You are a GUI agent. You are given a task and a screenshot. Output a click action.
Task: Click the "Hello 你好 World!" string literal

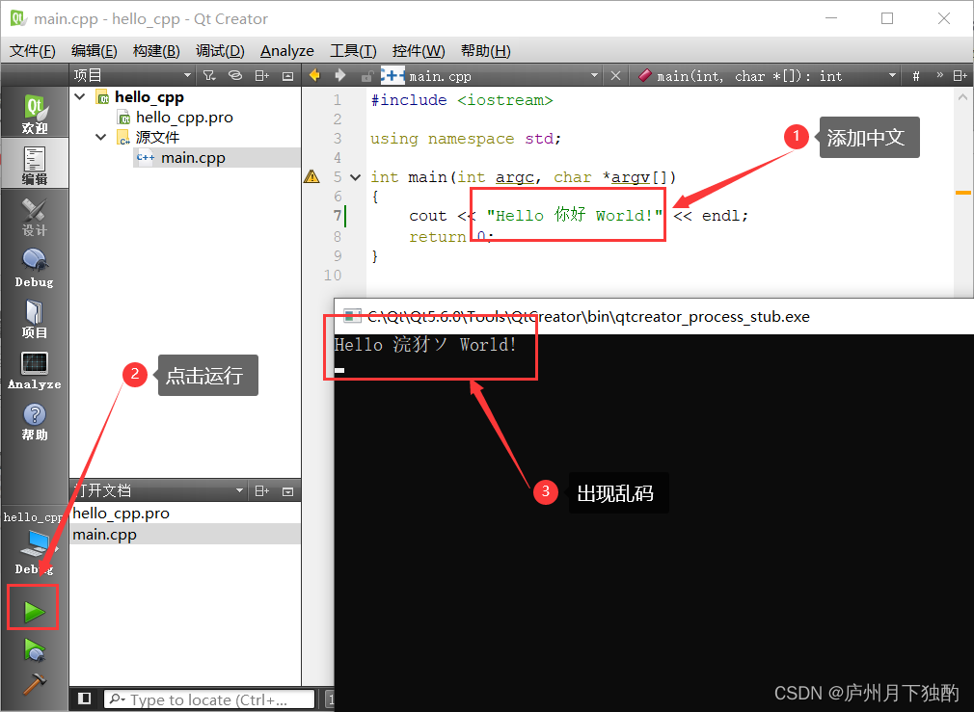point(575,216)
